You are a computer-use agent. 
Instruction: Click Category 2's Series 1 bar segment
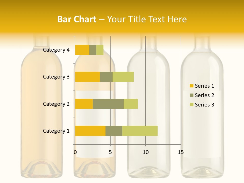(84, 104)
